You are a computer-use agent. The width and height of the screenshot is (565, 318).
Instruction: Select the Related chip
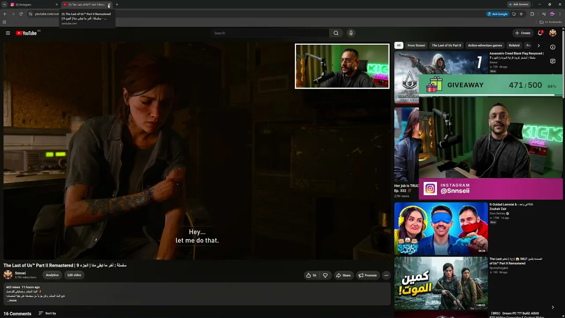click(x=514, y=45)
